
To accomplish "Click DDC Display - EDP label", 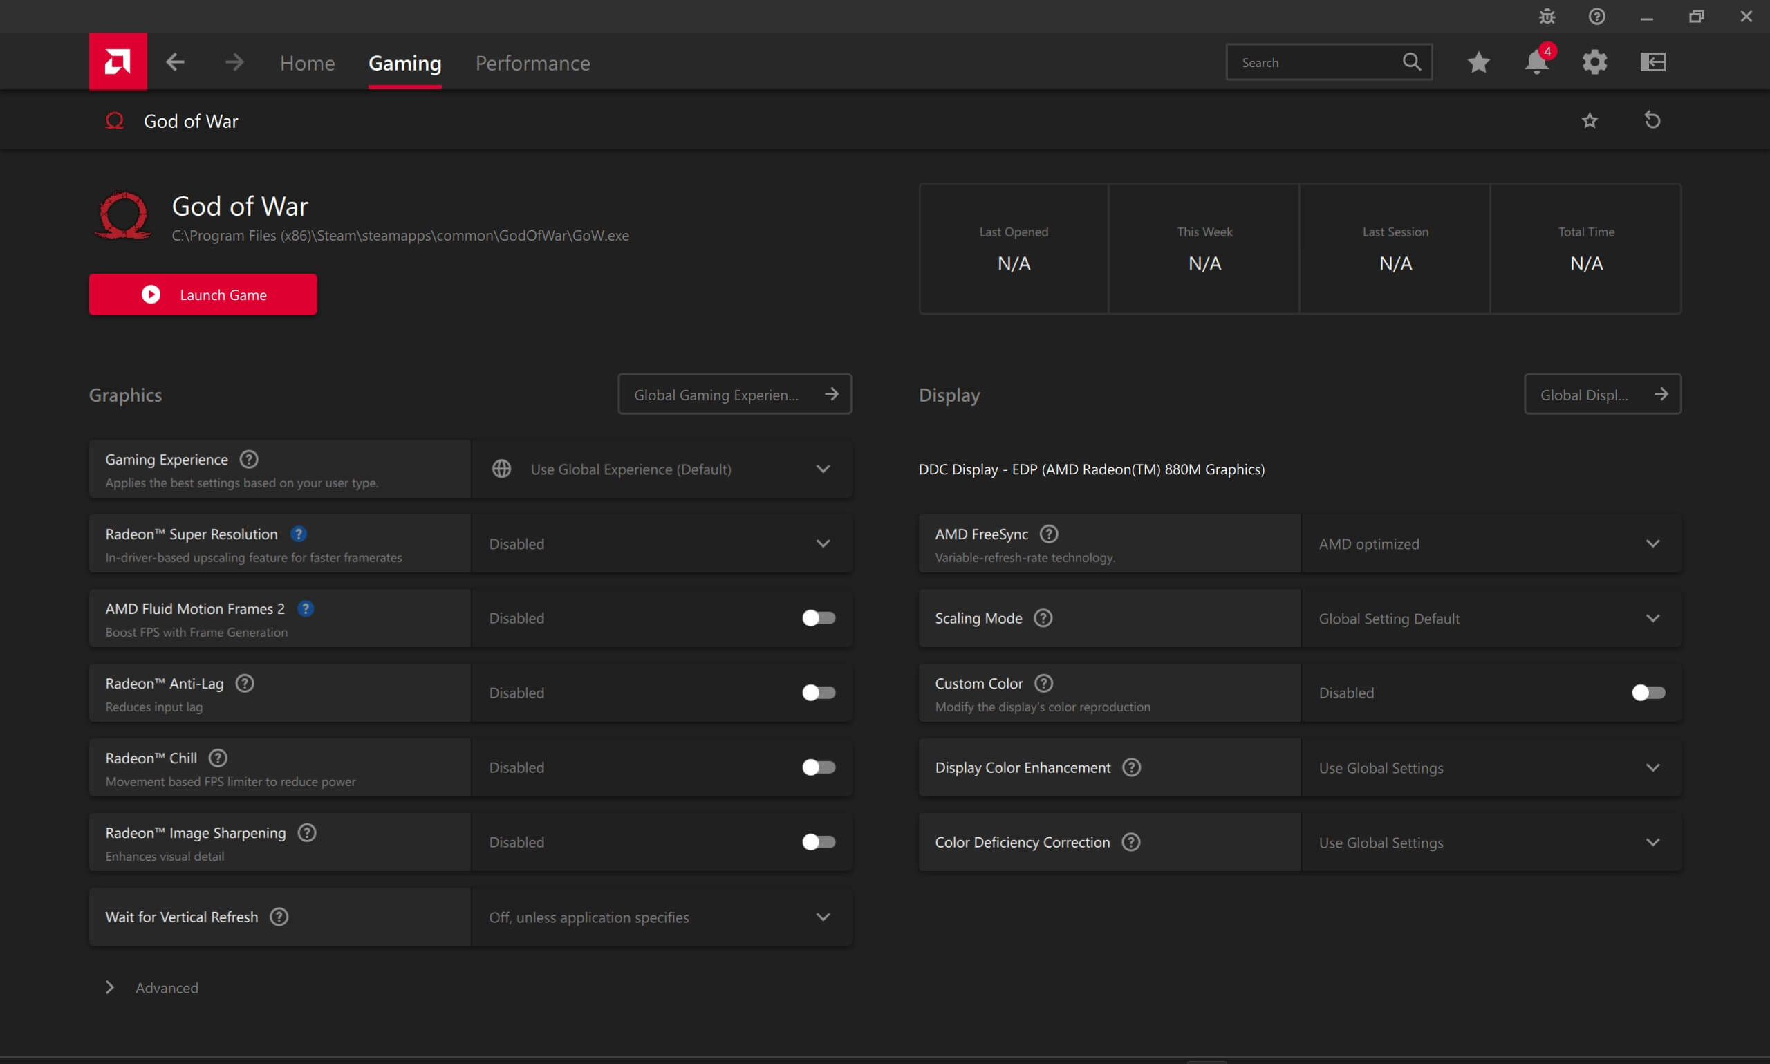I will [1091, 469].
